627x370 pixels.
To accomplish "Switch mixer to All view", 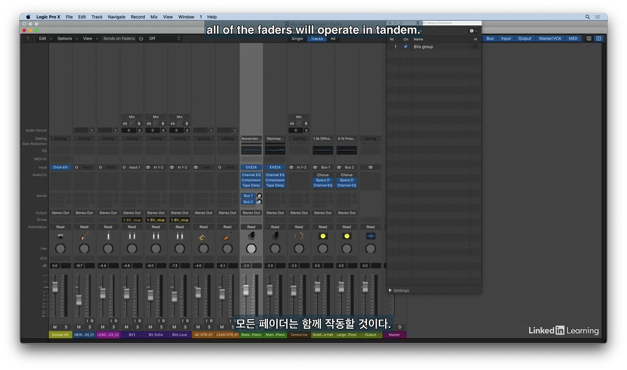I will point(333,39).
